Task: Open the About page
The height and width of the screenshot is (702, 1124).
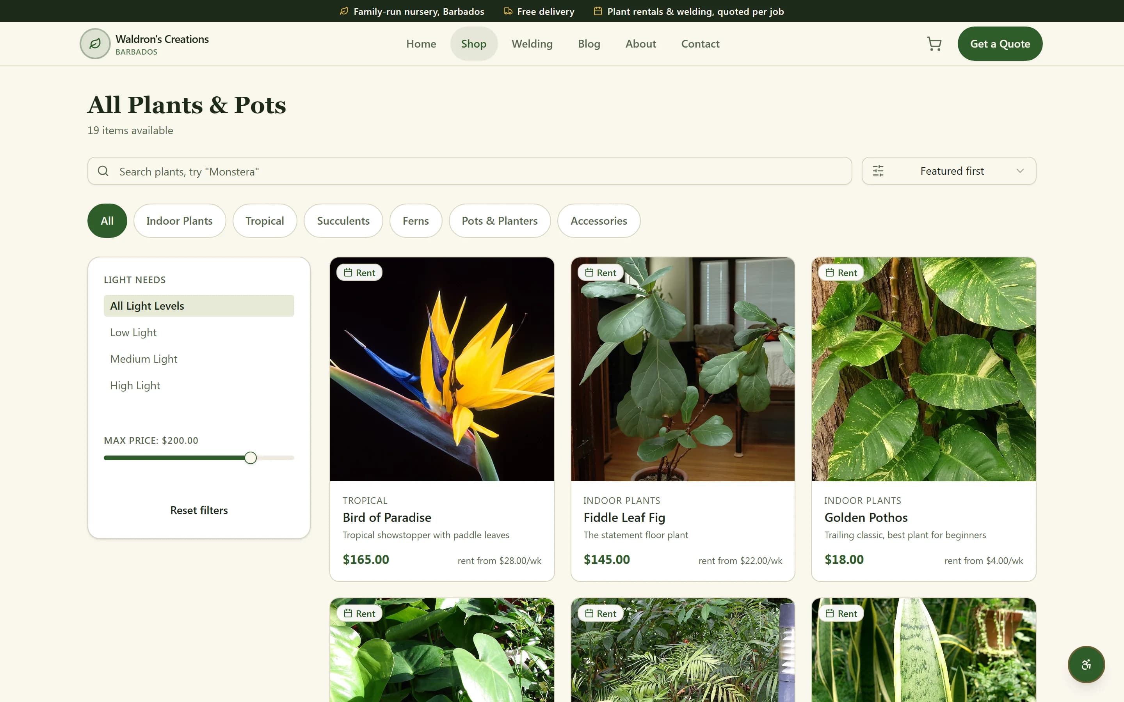Action: (x=640, y=44)
